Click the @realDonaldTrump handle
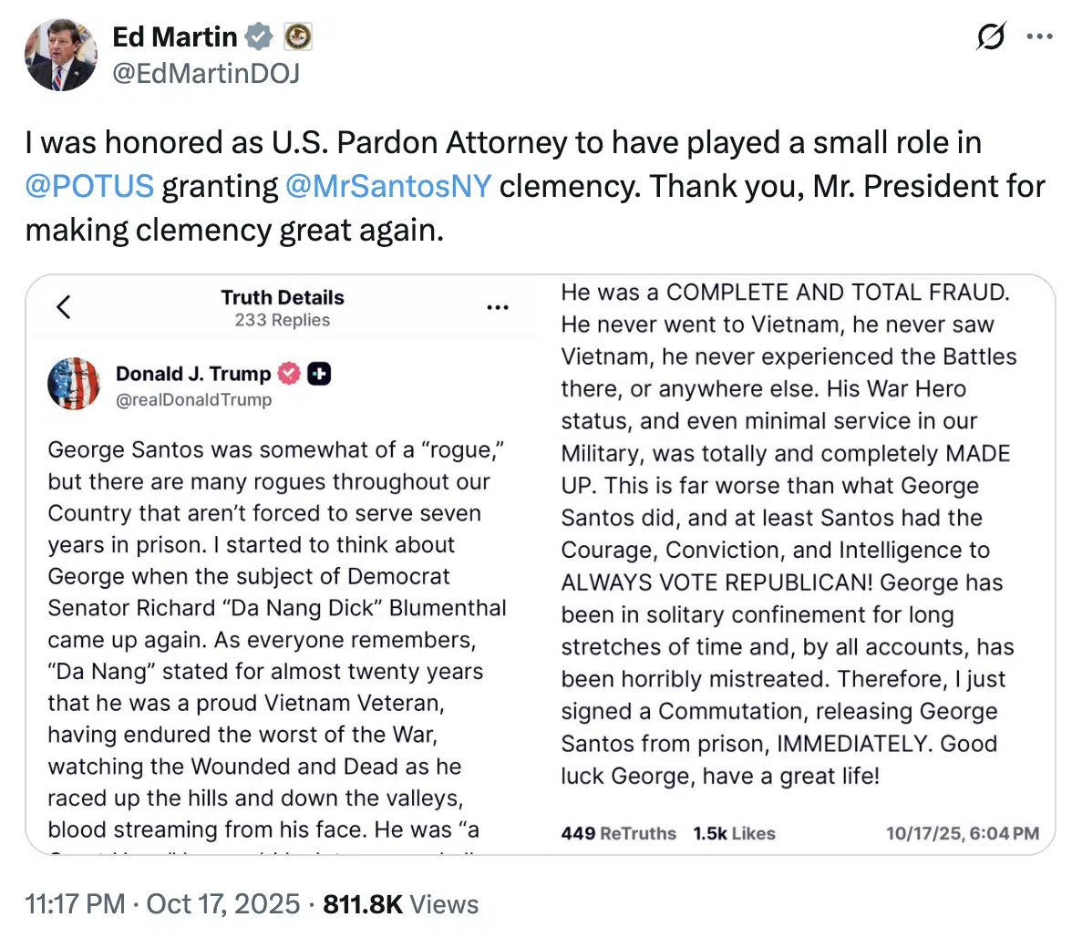The image size is (1072, 948). tap(193, 399)
